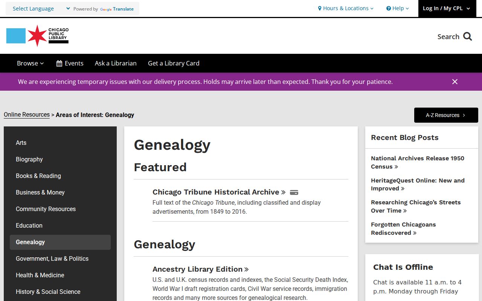Dismiss the purple delivery notice banner

pyautogui.click(x=455, y=82)
